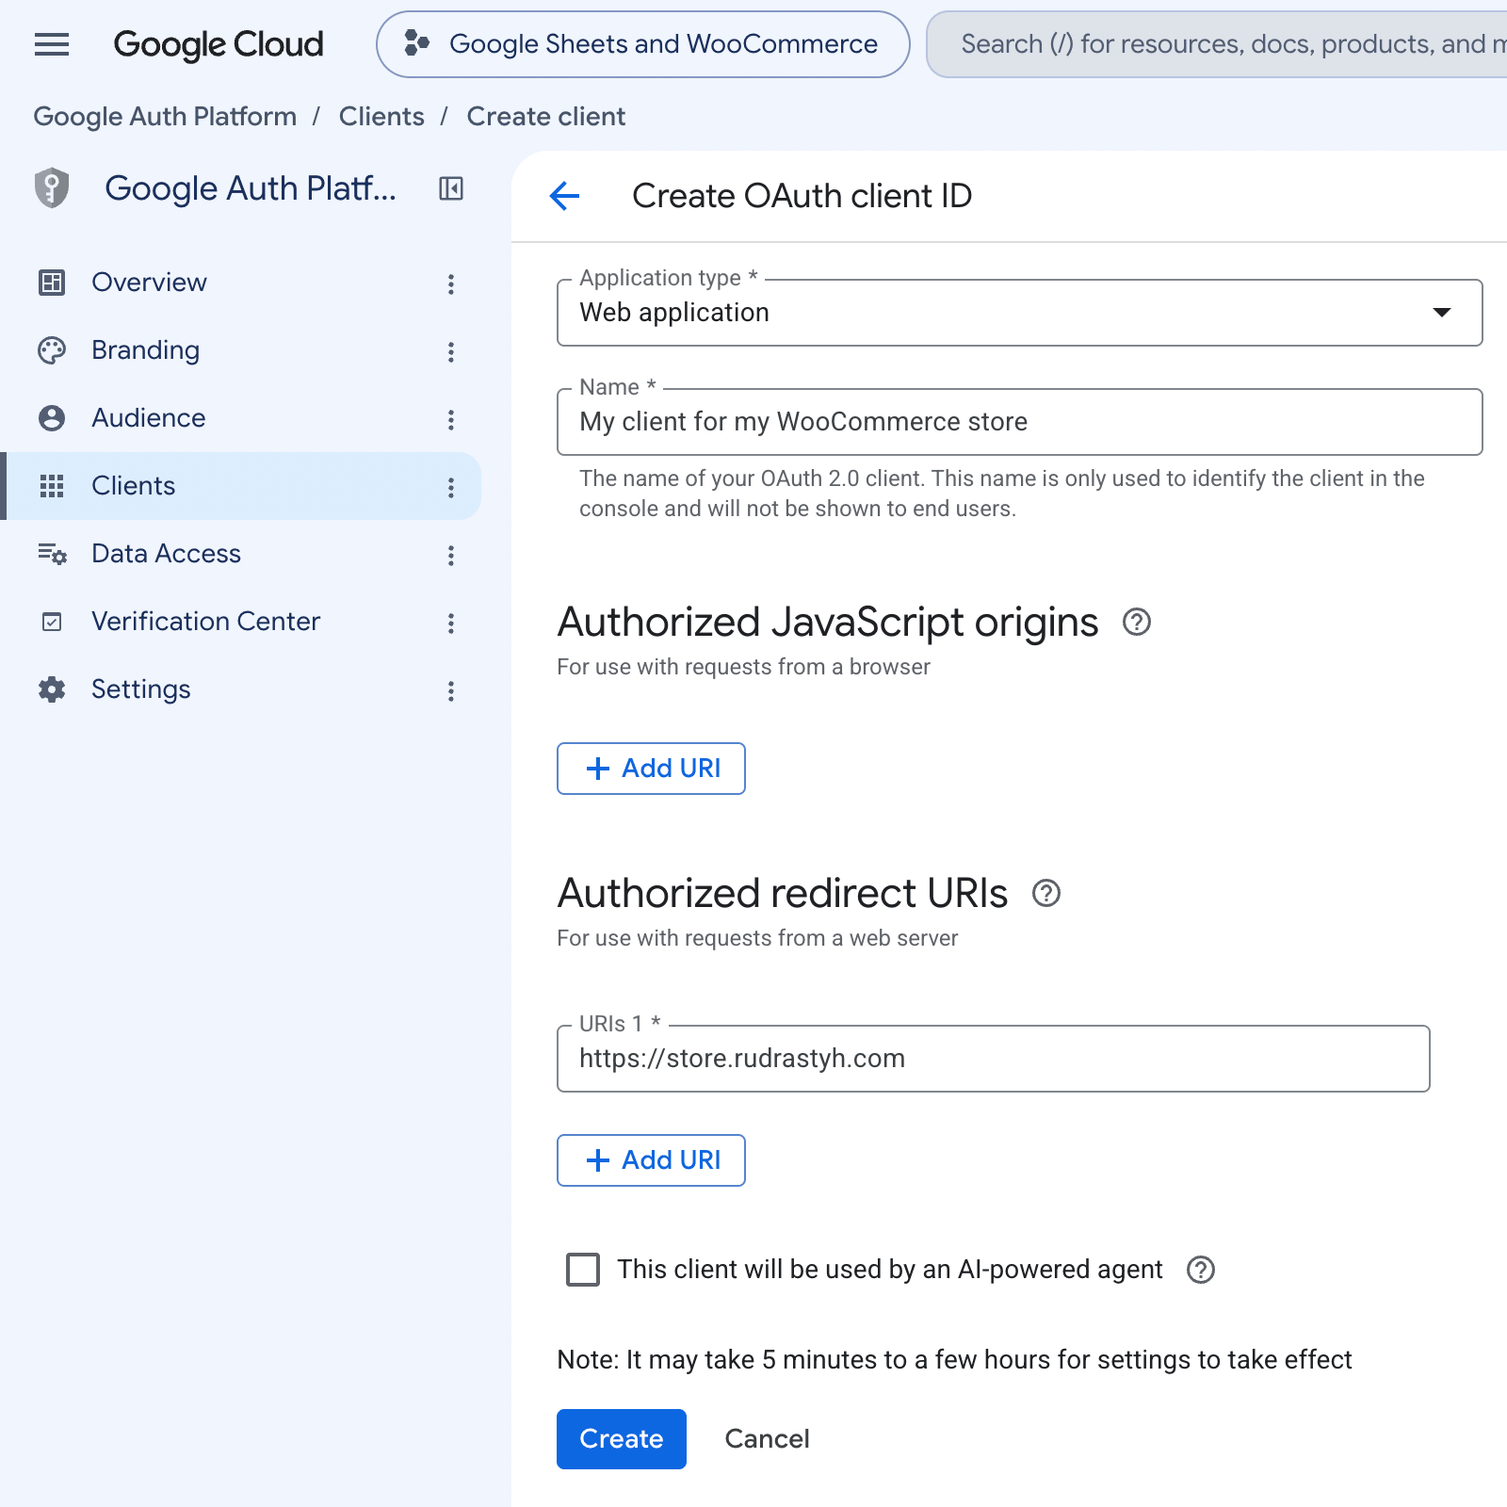Open help for Authorized JavaScript origins
Viewport: 1507px width, 1507px height.
(x=1137, y=622)
